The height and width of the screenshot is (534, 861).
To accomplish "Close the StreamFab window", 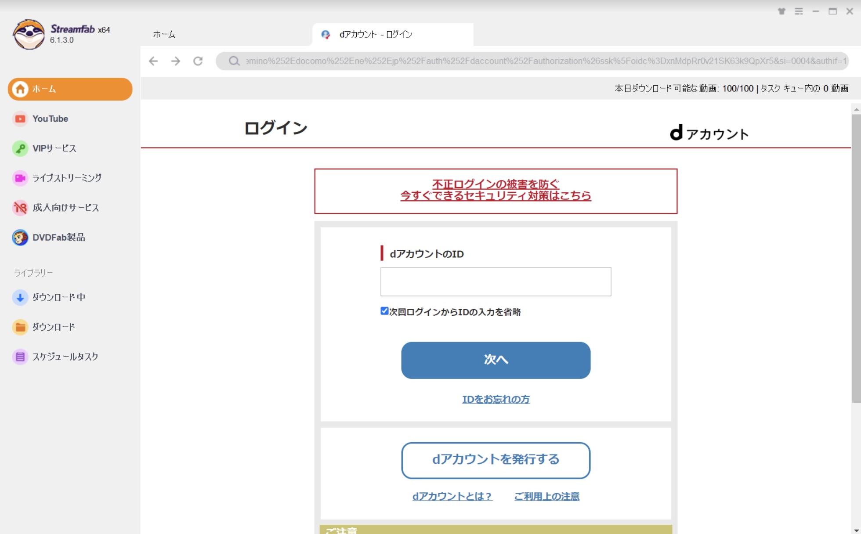I will 850,11.
